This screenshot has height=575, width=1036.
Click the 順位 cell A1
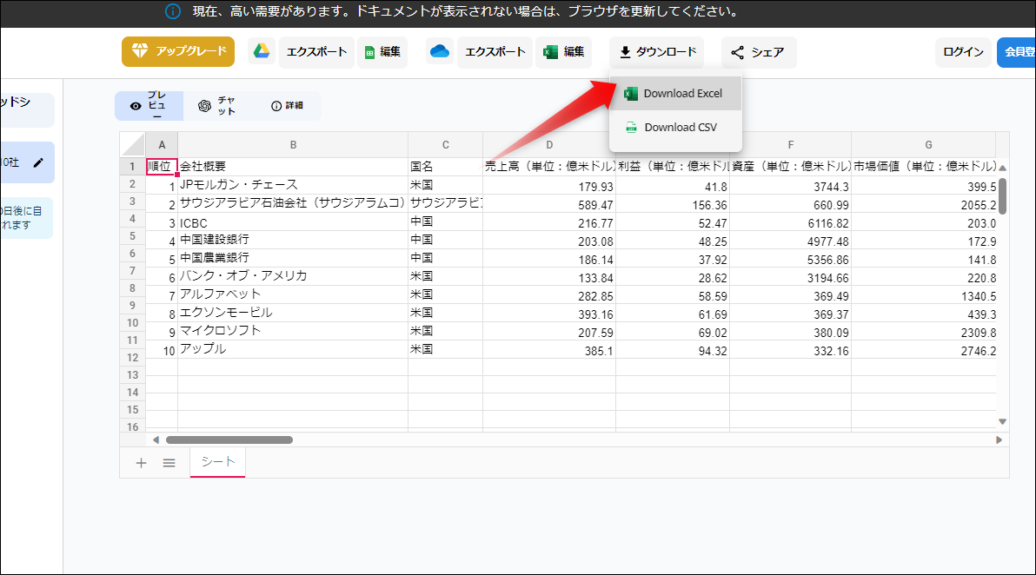(x=162, y=167)
